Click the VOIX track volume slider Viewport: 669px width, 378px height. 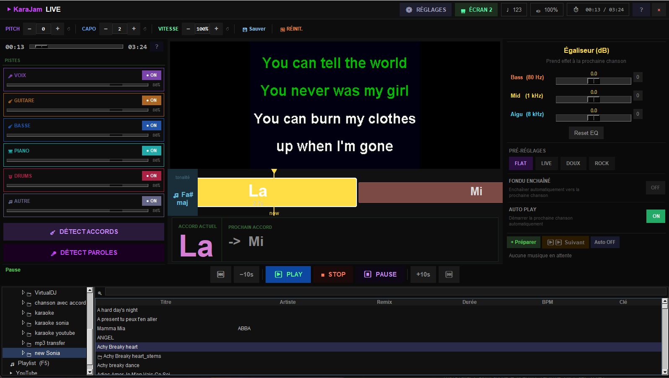77,85
